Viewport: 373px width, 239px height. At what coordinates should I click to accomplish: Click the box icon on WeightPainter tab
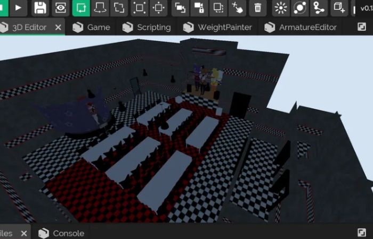[189, 28]
